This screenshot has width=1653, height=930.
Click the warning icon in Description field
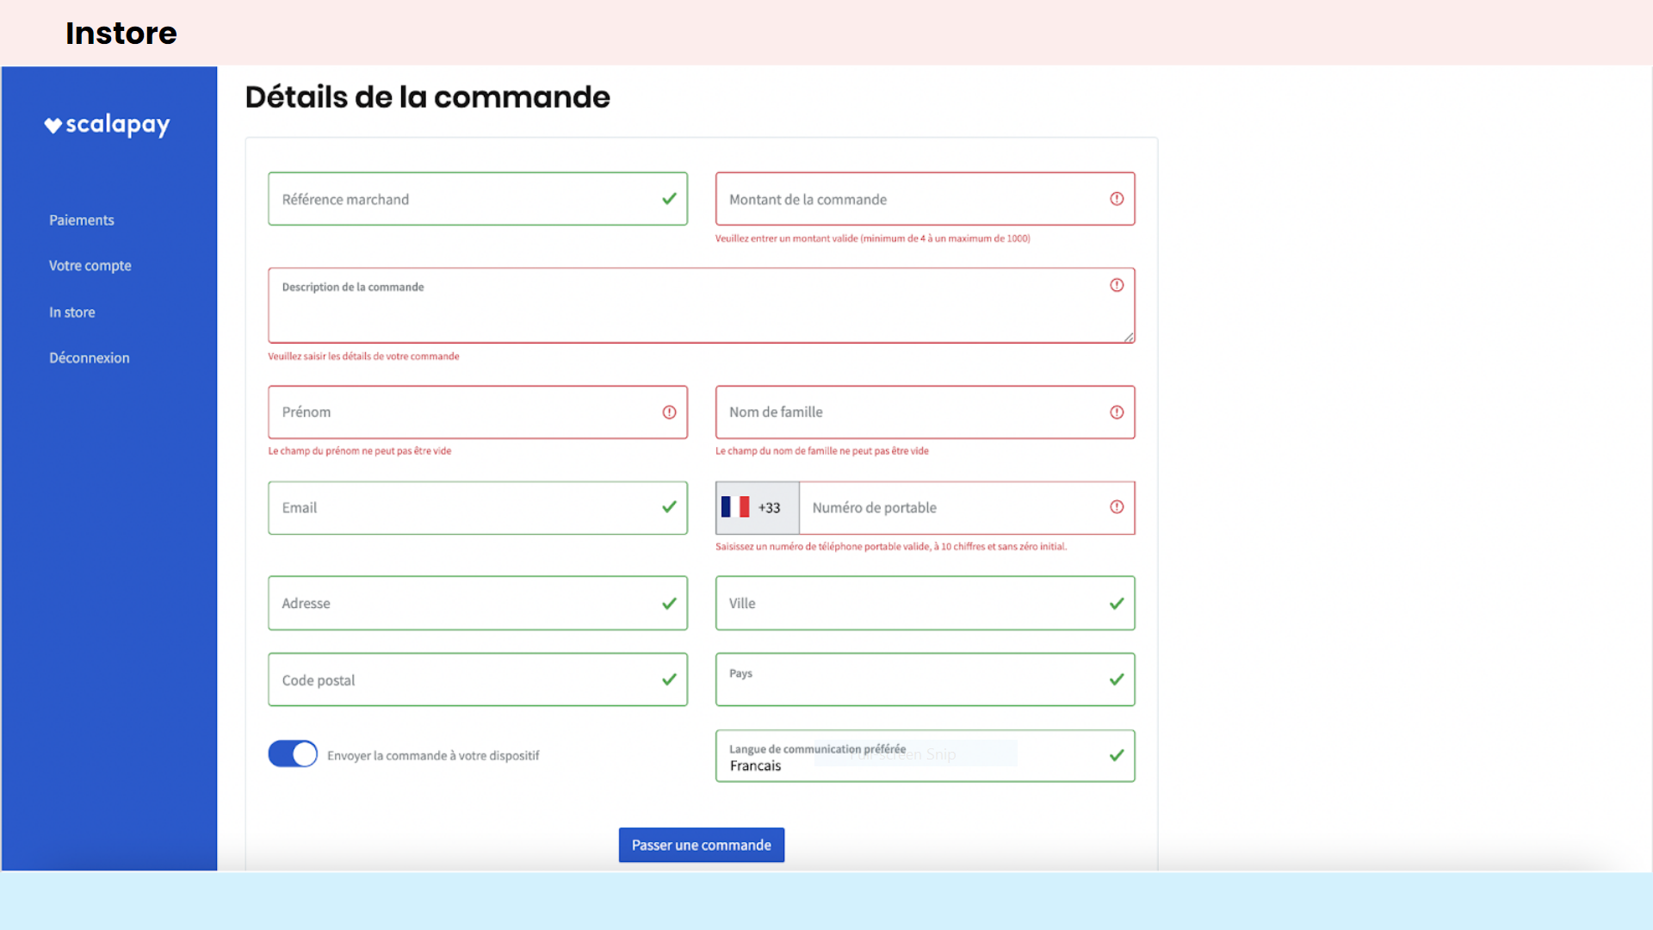(x=1117, y=285)
